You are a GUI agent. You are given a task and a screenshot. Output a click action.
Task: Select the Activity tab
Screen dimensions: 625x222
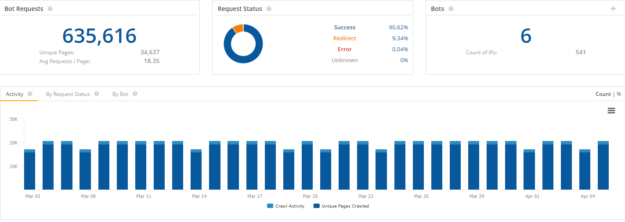click(14, 94)
